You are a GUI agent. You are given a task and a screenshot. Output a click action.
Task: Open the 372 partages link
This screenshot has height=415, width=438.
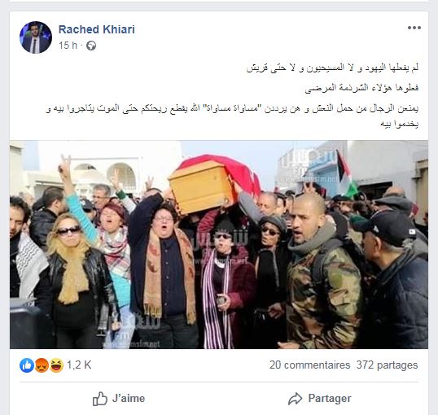[x=387, y=365]
